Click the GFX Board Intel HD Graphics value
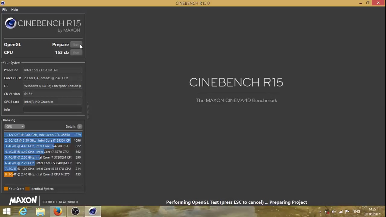 coord(52,102)
